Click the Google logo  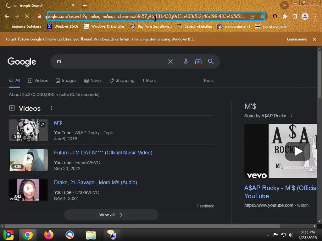22,62
